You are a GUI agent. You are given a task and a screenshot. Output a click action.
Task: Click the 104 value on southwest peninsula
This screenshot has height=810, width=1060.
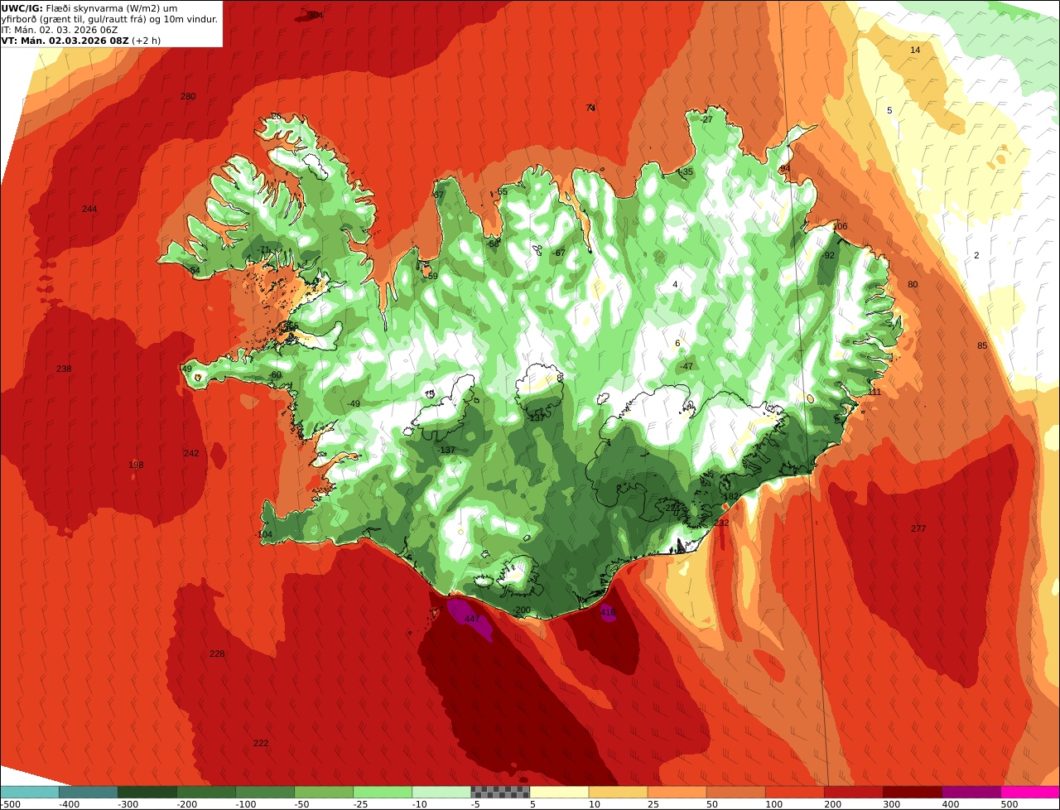pos(265,534)
